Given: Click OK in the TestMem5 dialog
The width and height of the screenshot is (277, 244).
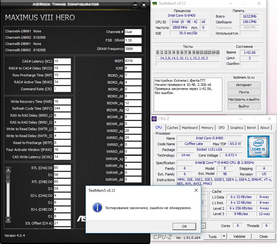Looking at the screenshot, I should click(x=184, y=226).
